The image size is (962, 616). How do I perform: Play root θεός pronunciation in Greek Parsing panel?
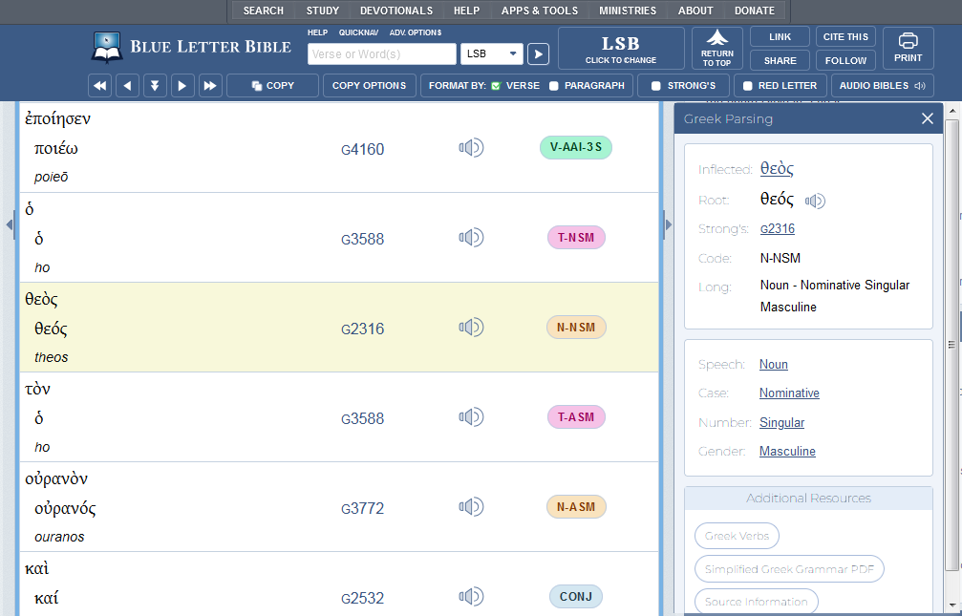pos(816,201)
